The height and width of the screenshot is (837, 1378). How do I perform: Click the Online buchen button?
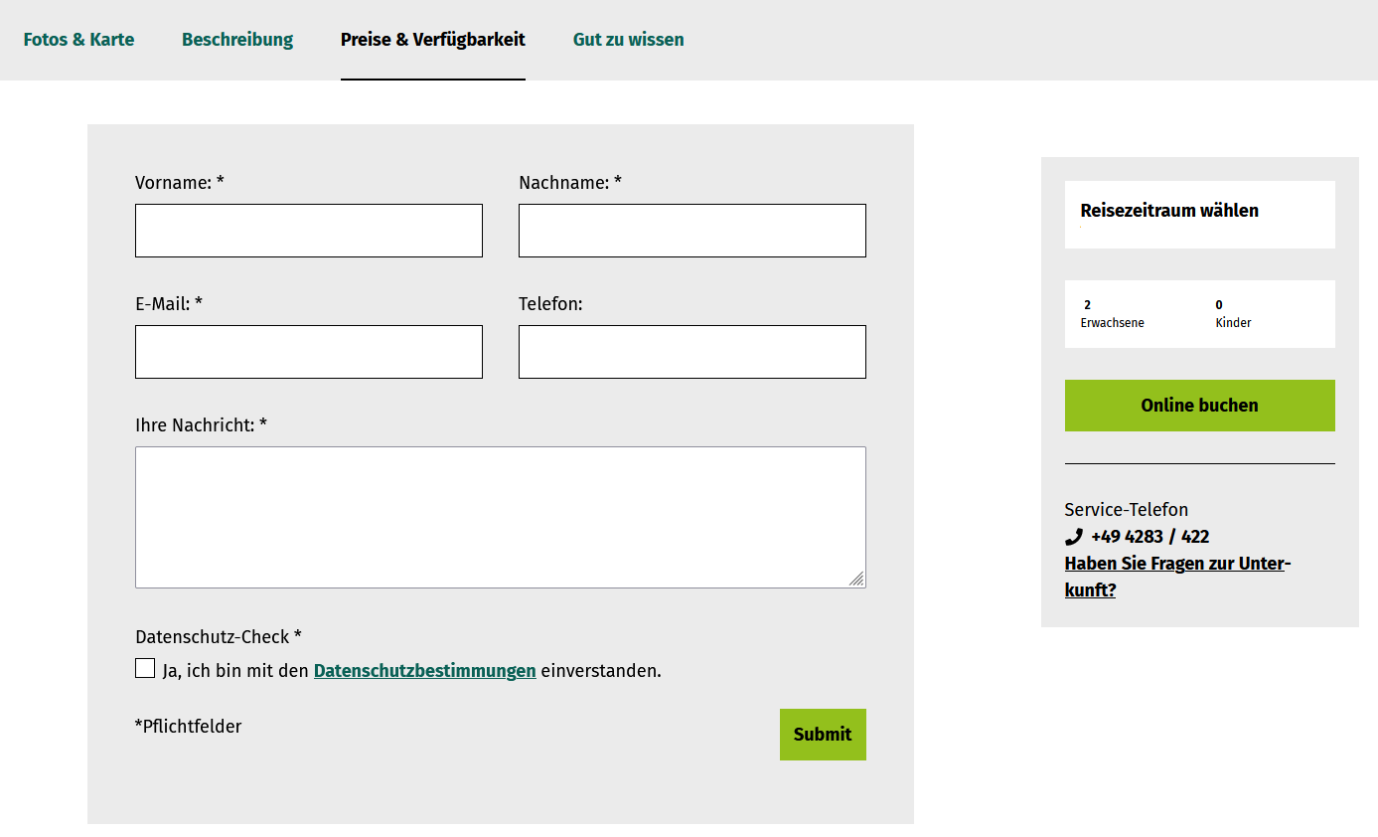coord(1200,406)
